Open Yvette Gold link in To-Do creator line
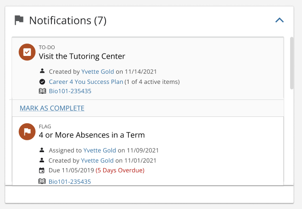 [98, 71]
